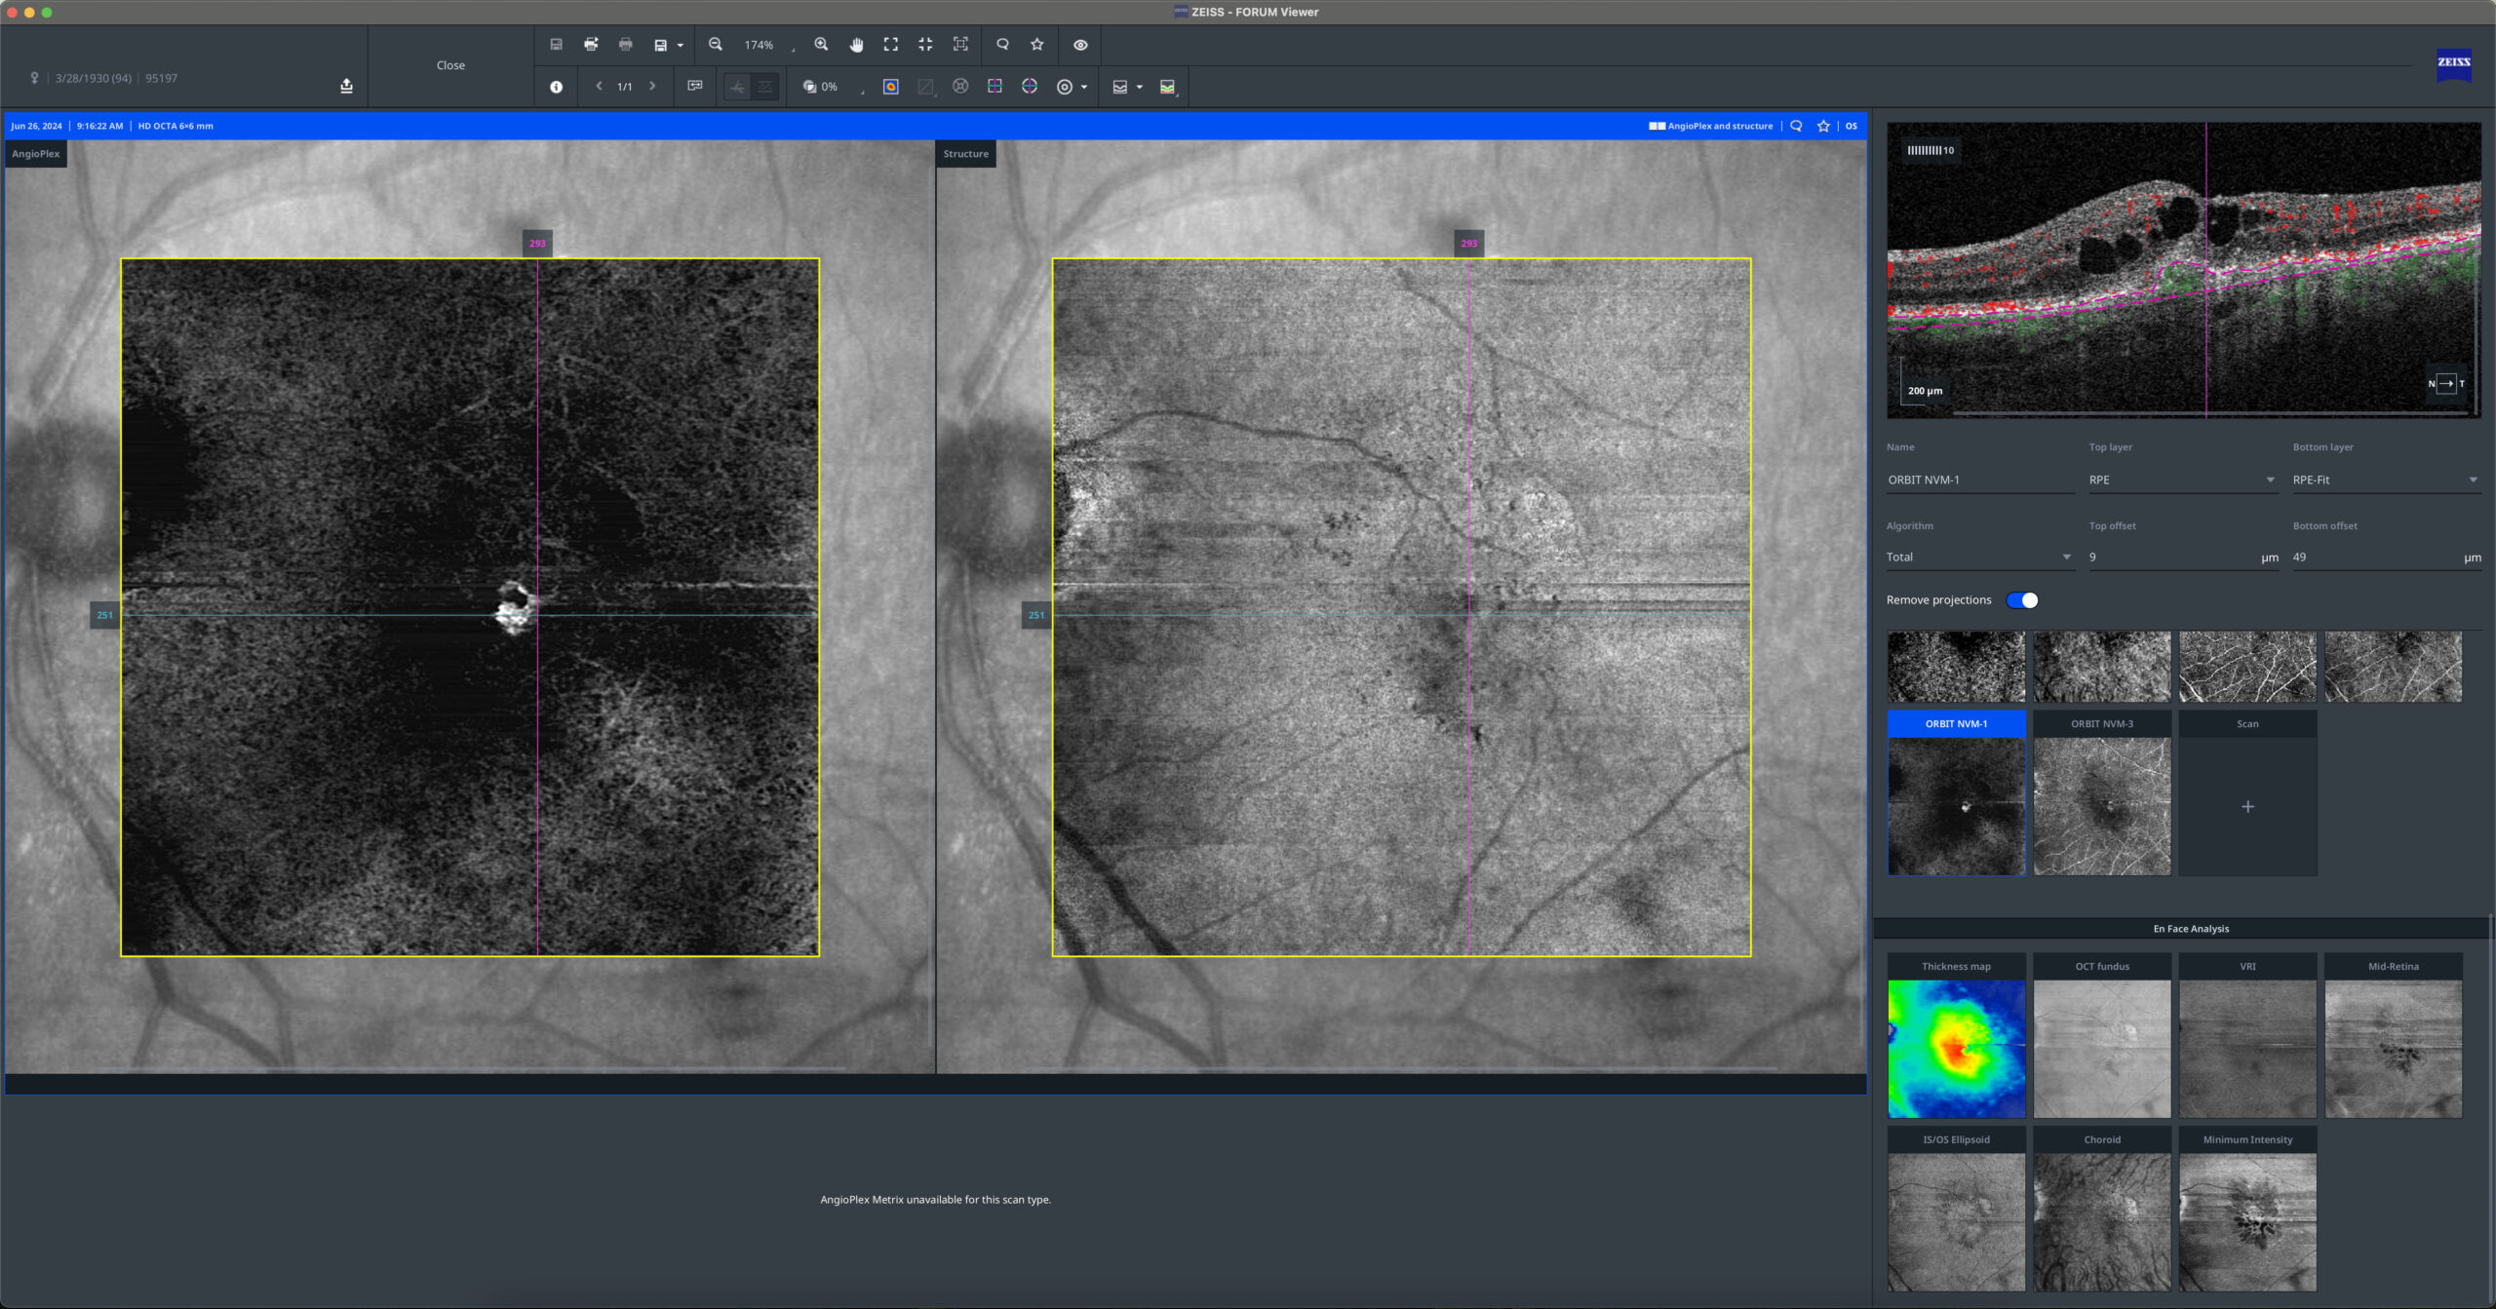Open the 0% overlay transparency dropdown
The width and height of the screenshot is (2496, 1309).
[x=834, y=88]
